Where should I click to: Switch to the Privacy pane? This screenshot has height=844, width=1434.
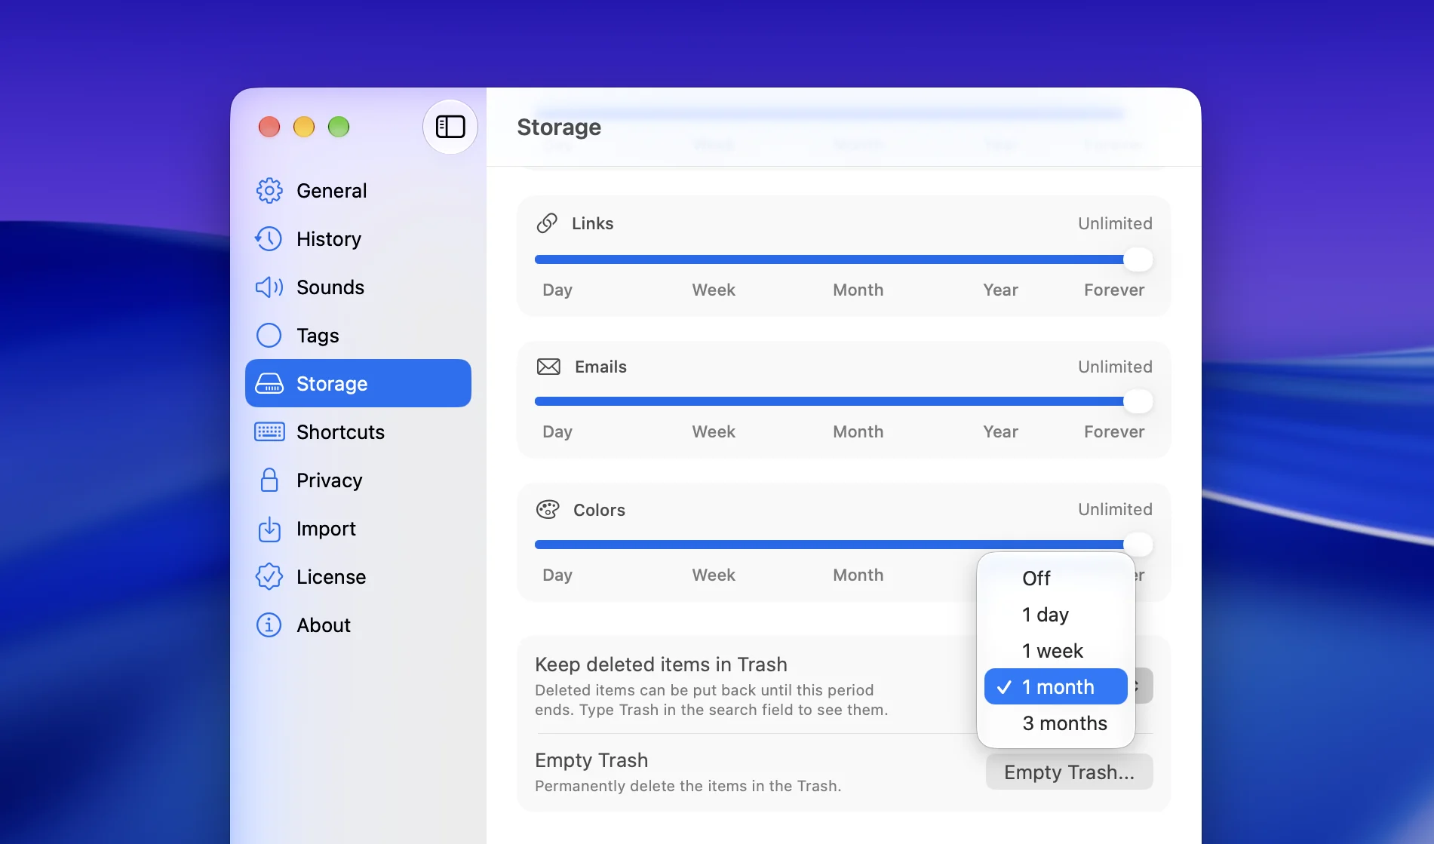(x=358, y=480)
